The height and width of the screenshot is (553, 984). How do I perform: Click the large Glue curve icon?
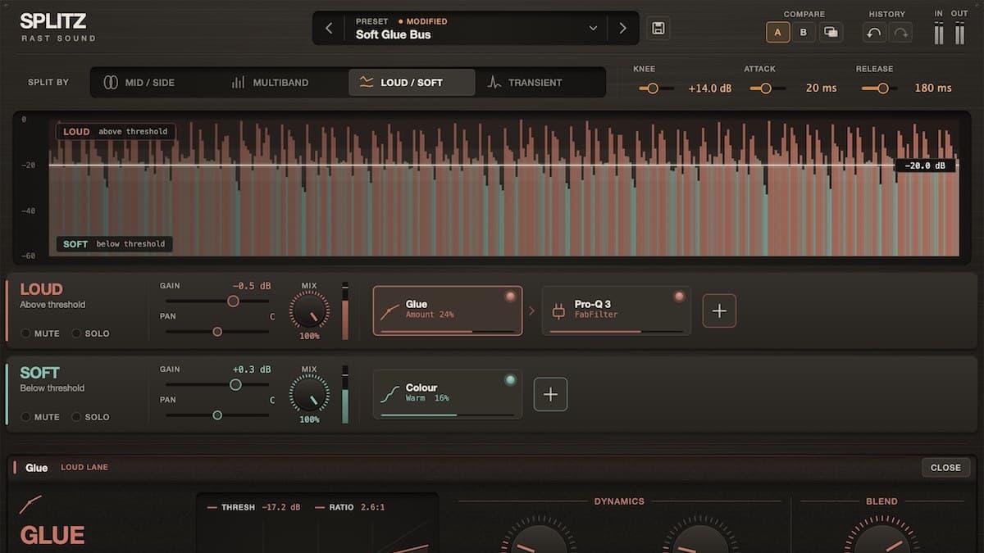31,503
